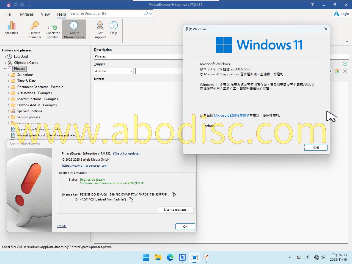Screen dimensions: 352x264
Task: Open the Autotext trigger dropdown
Action: click(x=131, y=71)
